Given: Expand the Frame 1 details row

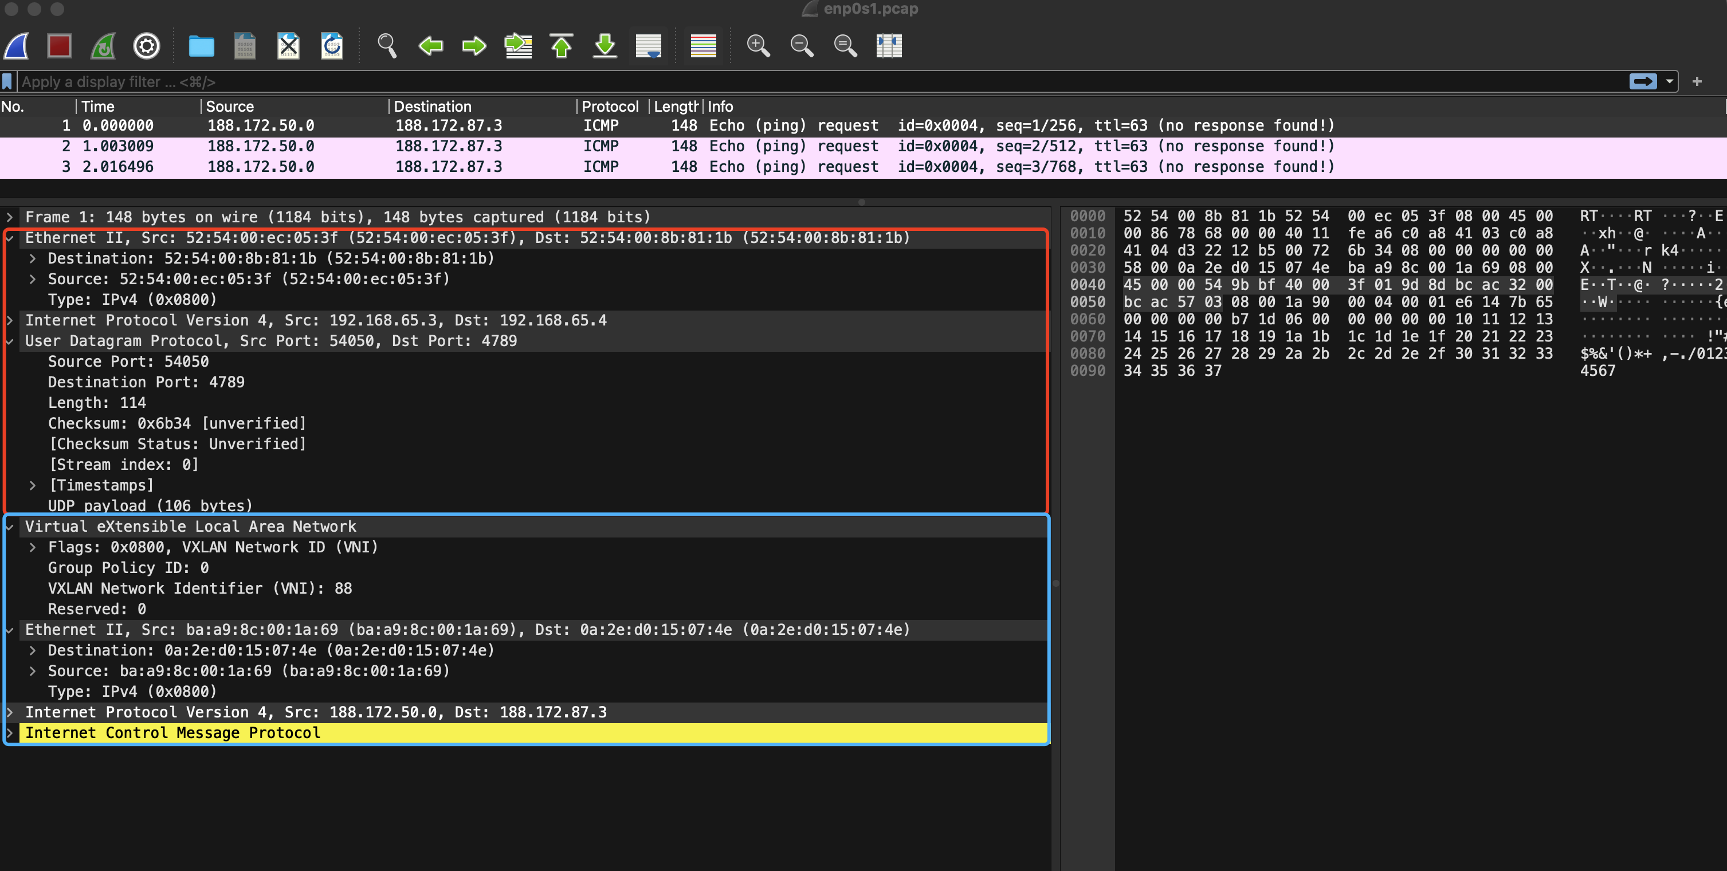Looking at the screenshot, I should (x=10, y=217).
